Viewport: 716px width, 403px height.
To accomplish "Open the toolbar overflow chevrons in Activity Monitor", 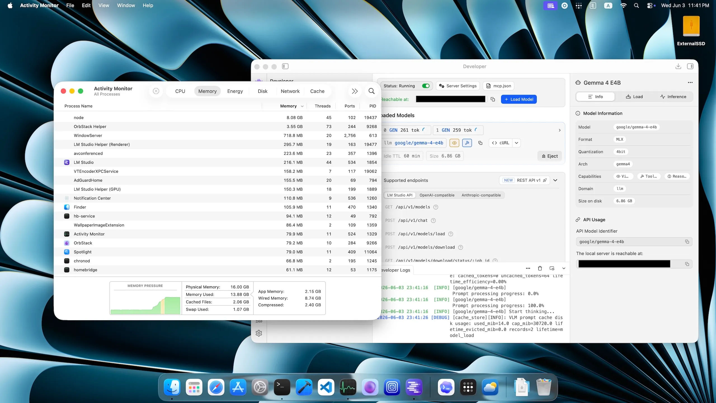I will (355, 91).
